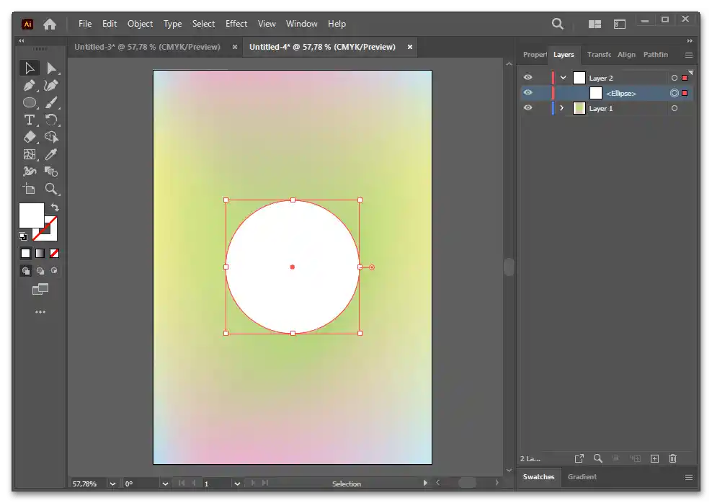712x503 pixels.
Task: Toggle visibility of the Ellipse sublayer
Action: (x=528, y=93)
